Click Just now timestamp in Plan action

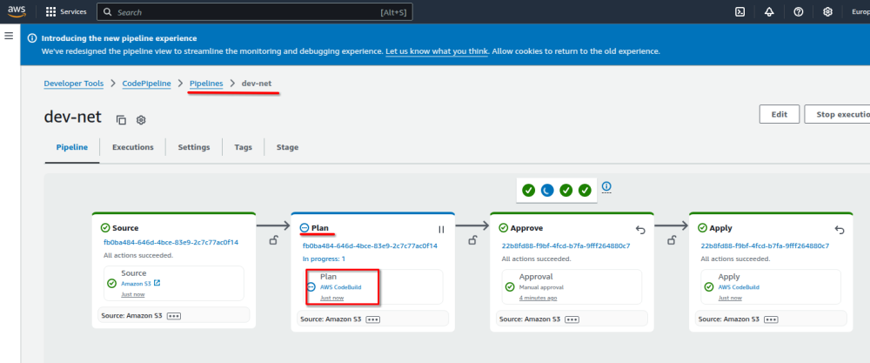331,298
